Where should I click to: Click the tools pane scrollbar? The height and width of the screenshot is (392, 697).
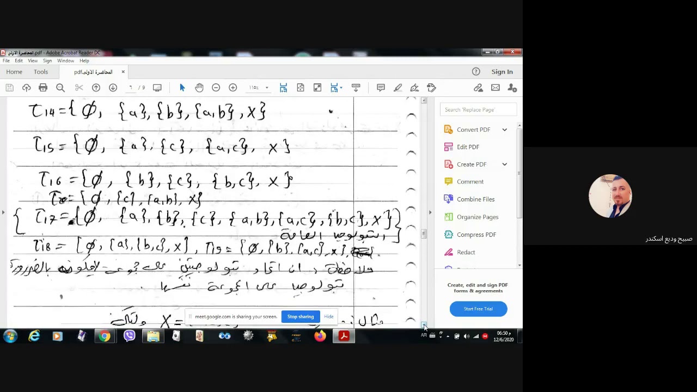(x=519, y=173)
